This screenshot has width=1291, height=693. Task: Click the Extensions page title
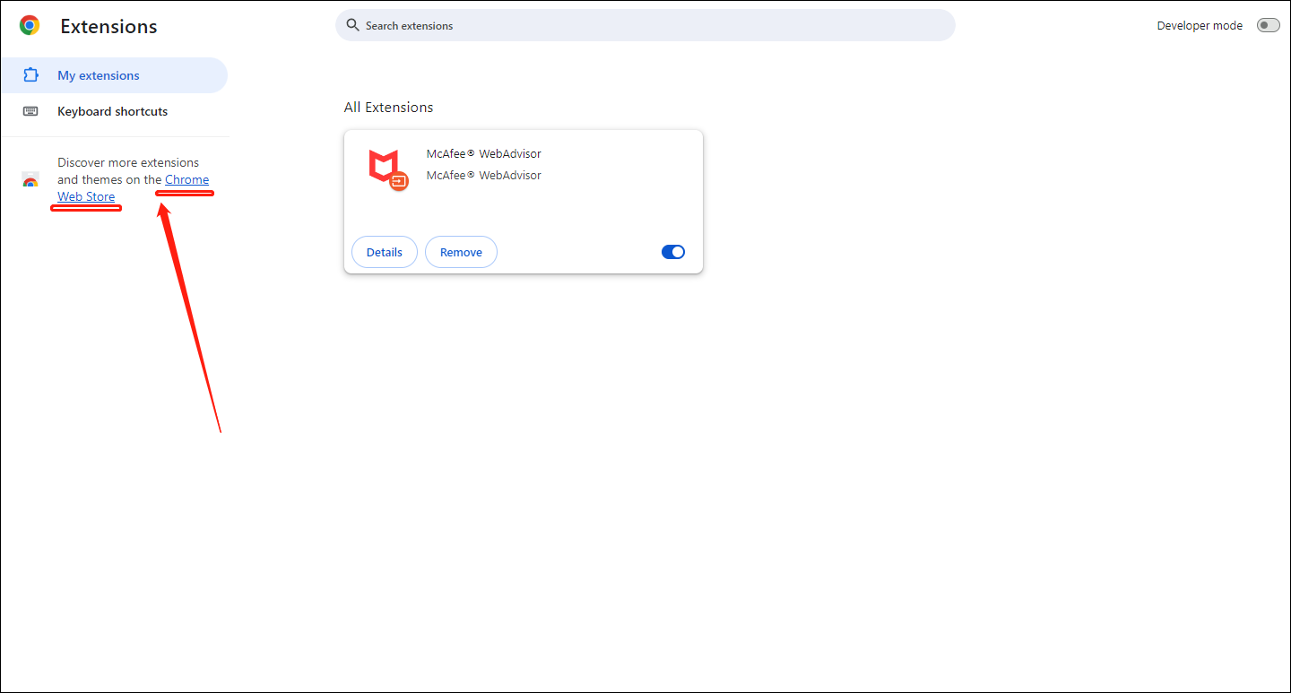(x=108, y=27)
